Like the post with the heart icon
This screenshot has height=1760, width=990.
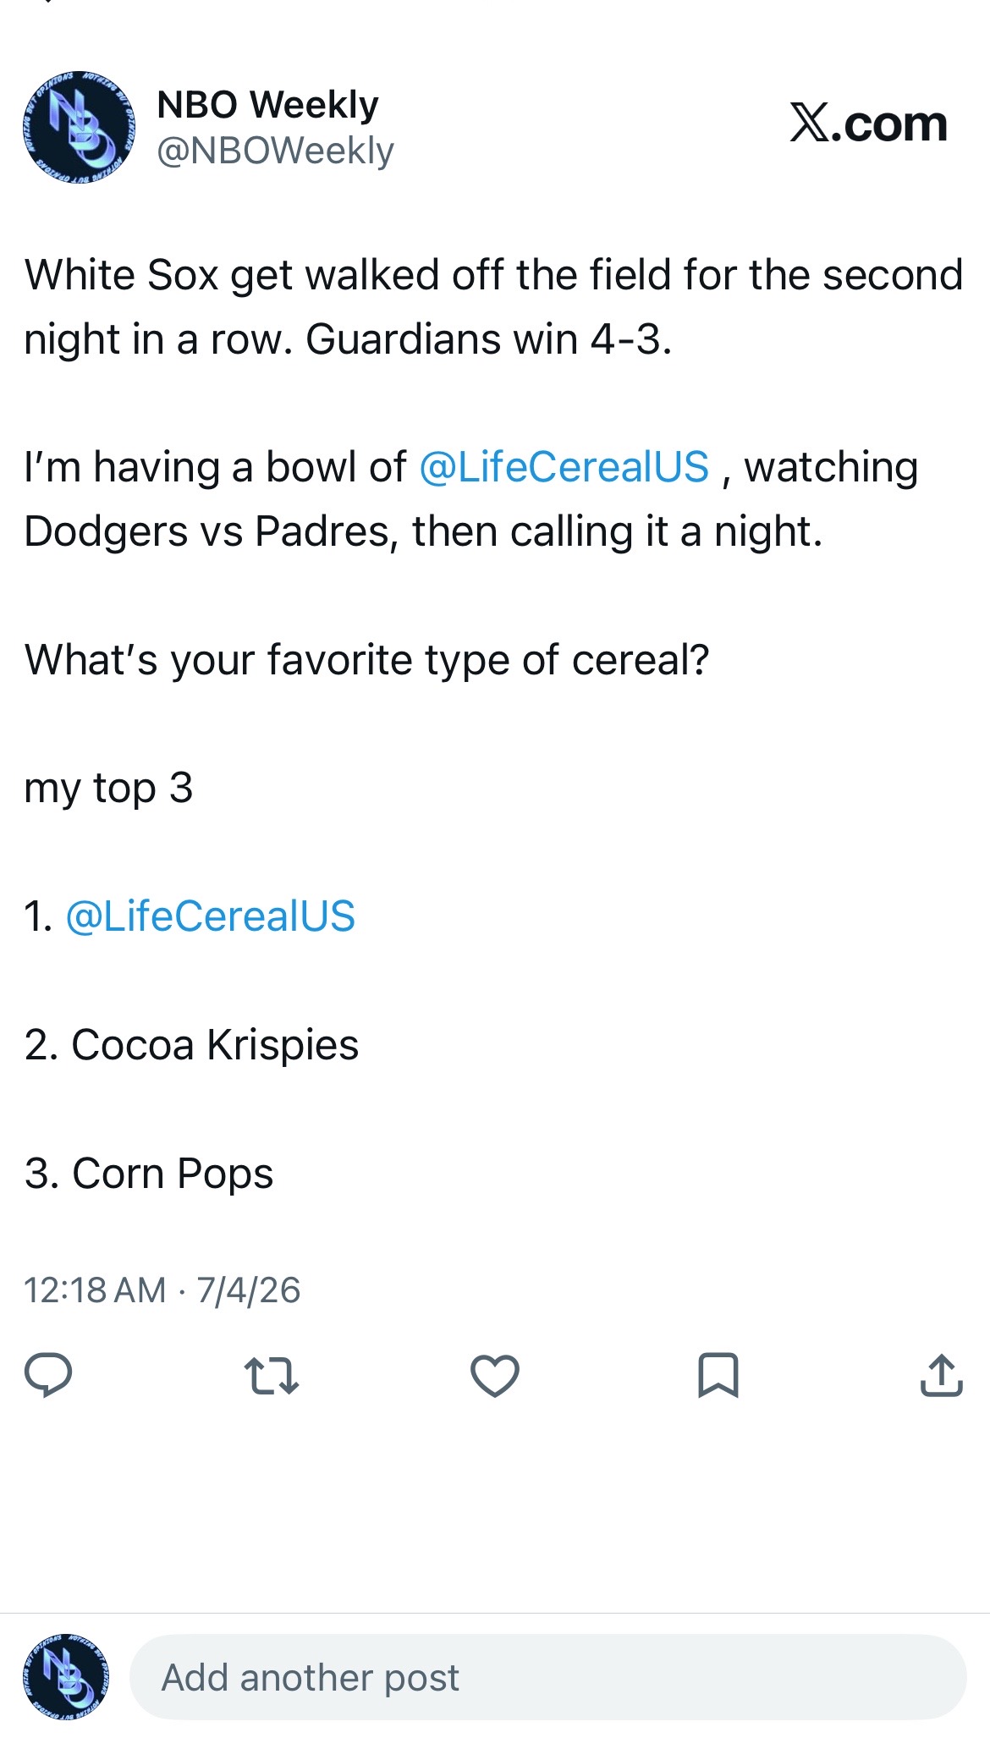pyautogui.click(x=495, y=1375)
